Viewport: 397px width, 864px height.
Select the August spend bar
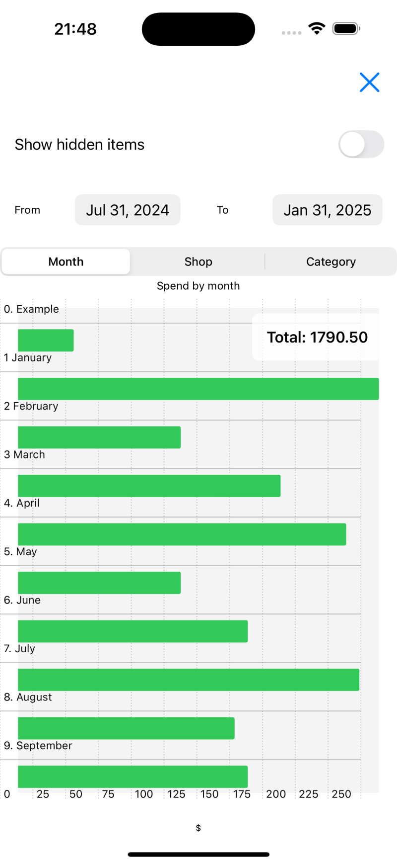(x=126, y=728)
